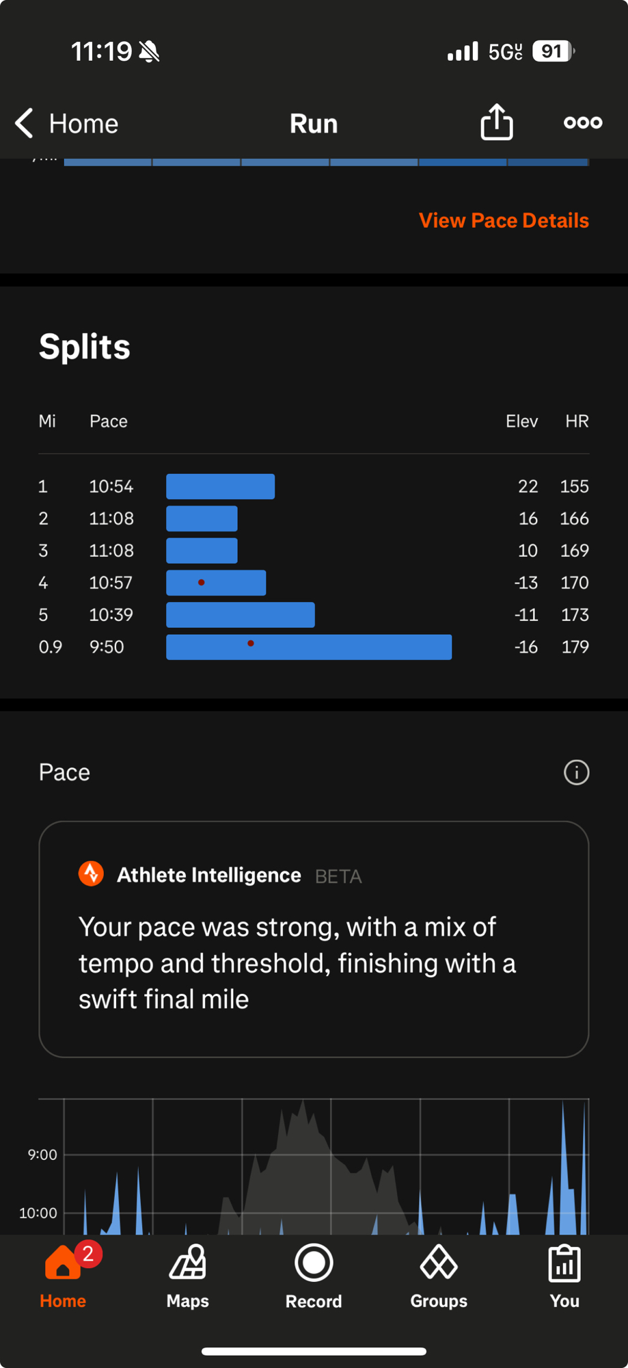Tap the Home back label
This screenshot has height=1368, width=628.
(83, 124)
